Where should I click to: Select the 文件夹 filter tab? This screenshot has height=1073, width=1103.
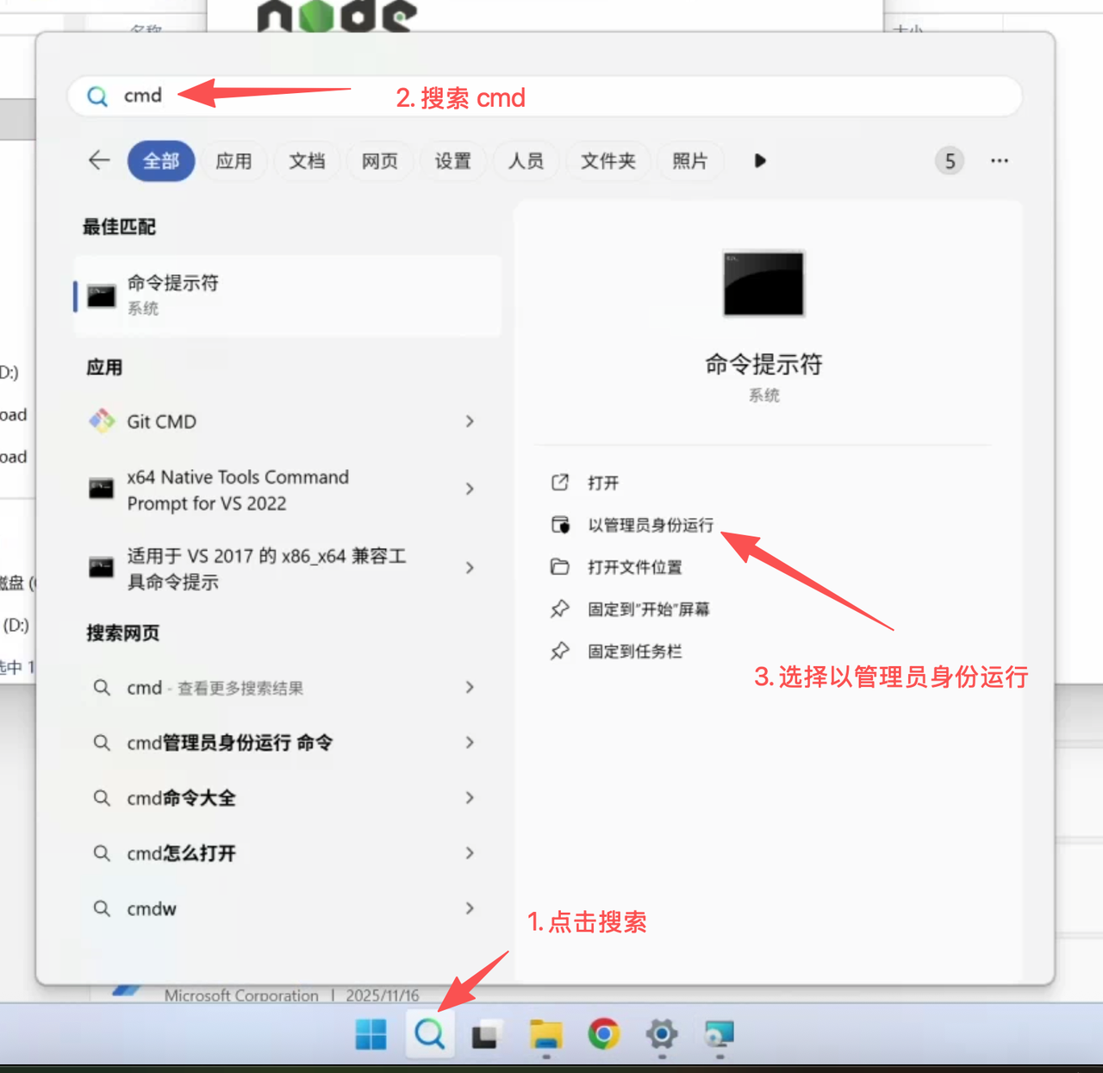coord(608,161)
